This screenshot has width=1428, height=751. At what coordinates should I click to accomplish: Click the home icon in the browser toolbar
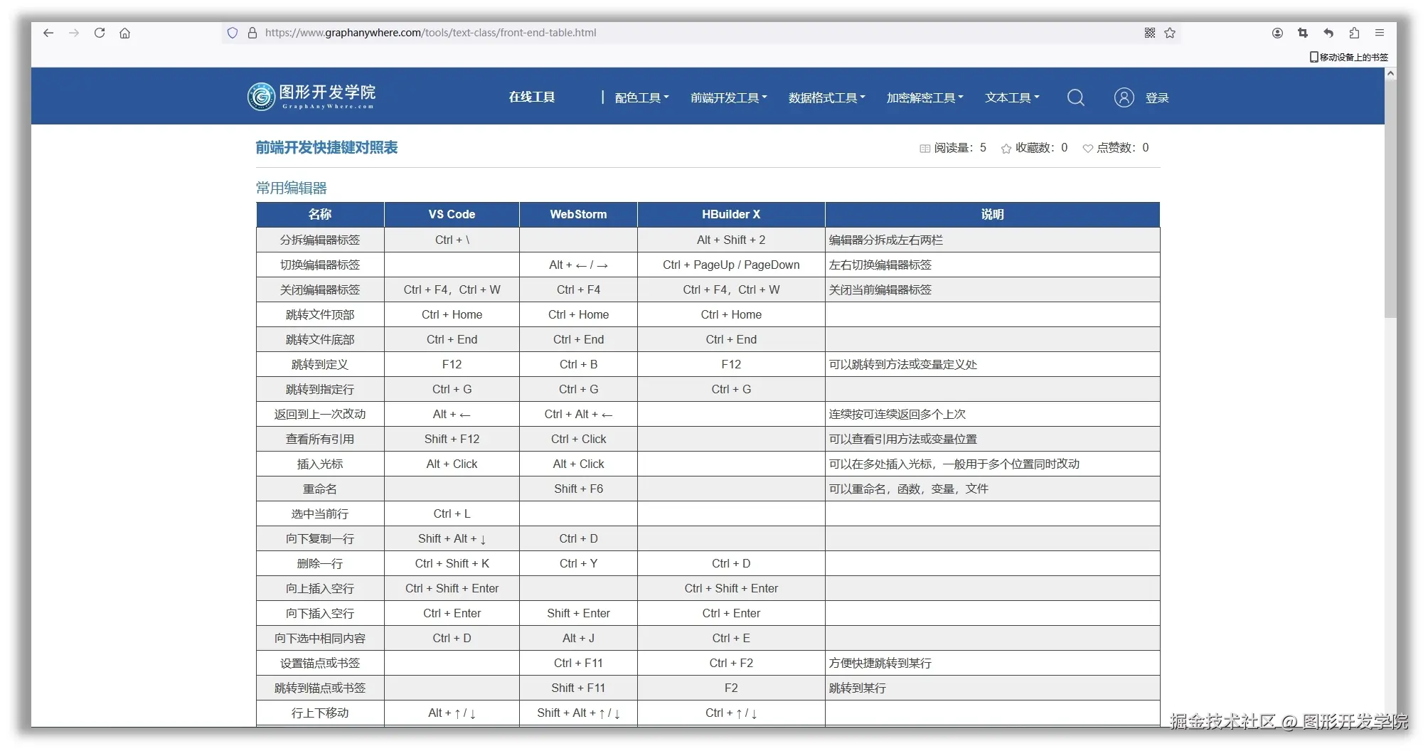tap(125, 33)
